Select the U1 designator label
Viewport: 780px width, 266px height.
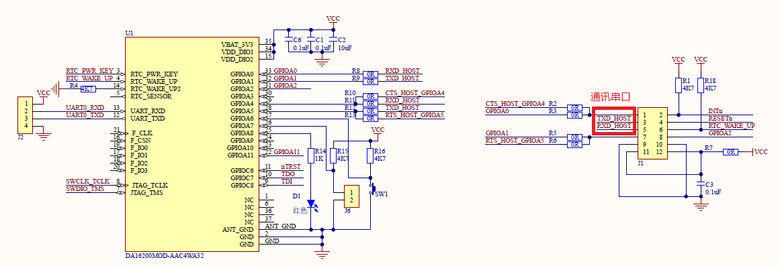pos(130,33)
